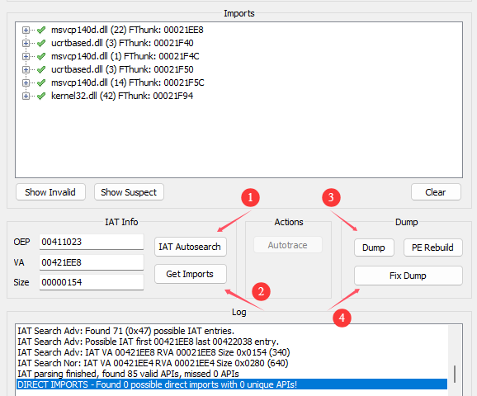This screenshot has width=477, height=396.
Task: Expand msvcp140d.dll (1) FThunk 00021F4C node
Action: tap(26, 57)
